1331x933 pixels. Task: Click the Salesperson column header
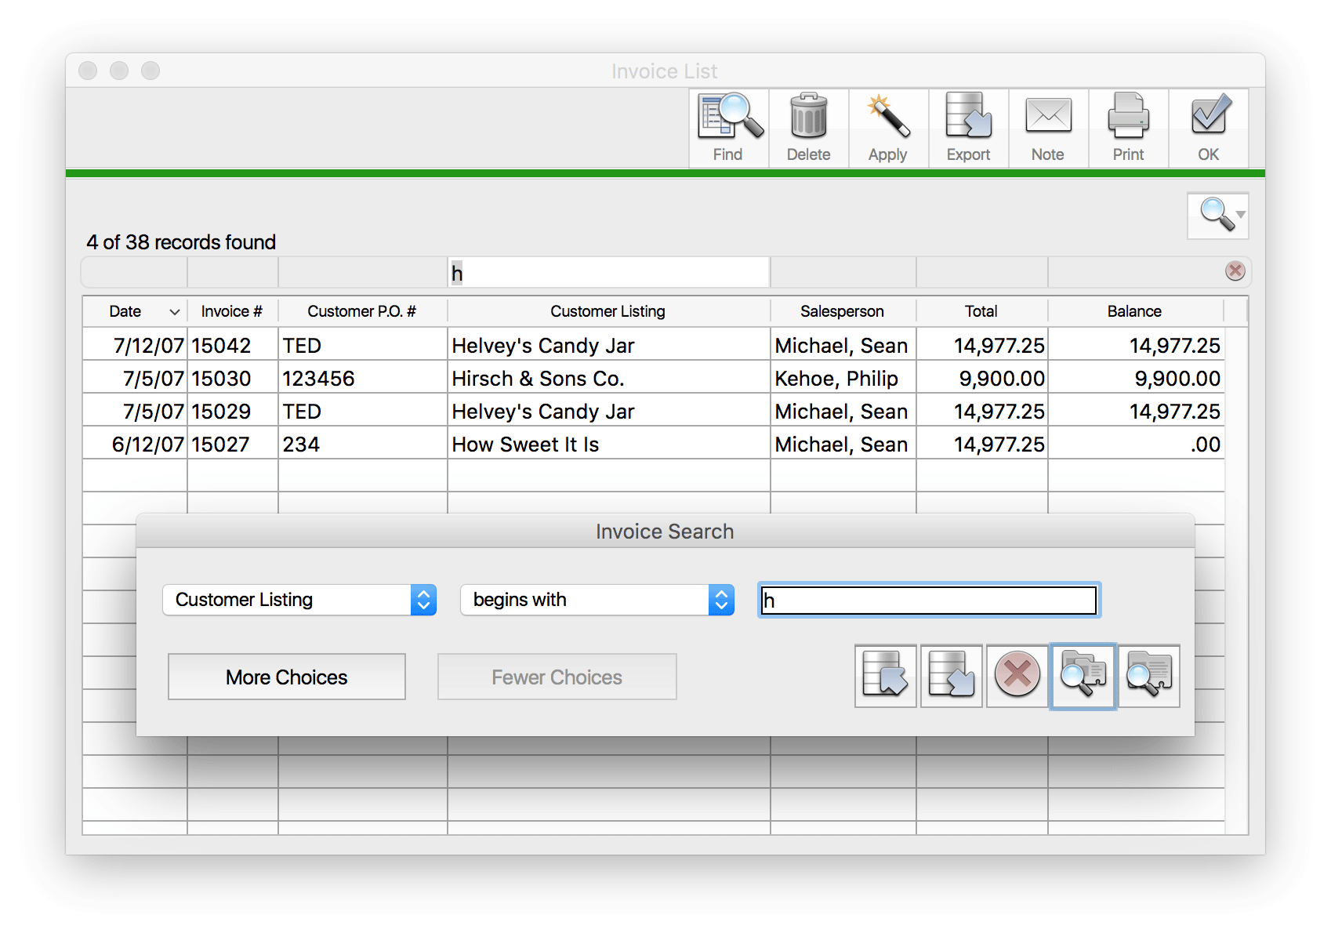843,311
